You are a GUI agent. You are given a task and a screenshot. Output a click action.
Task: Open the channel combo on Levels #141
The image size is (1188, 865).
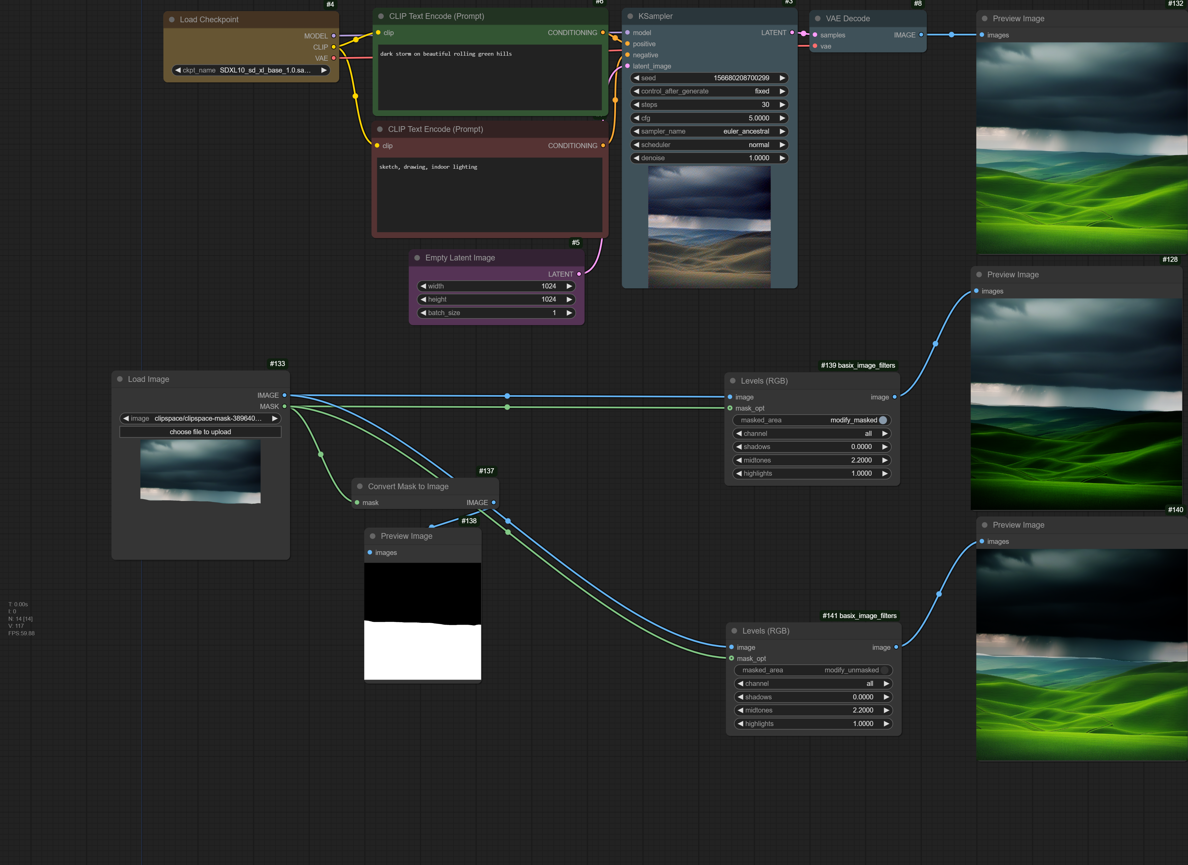(x=813, y=684)
